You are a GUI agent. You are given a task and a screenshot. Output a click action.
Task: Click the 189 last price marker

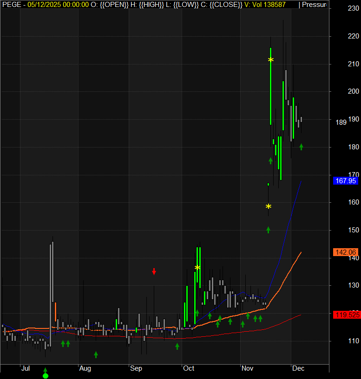click(341, 122)
